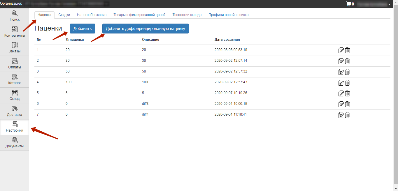The width and height of the screenshot is (398, 191).
Task: Open markup number 4 link
Action: (x=38, y=82)
